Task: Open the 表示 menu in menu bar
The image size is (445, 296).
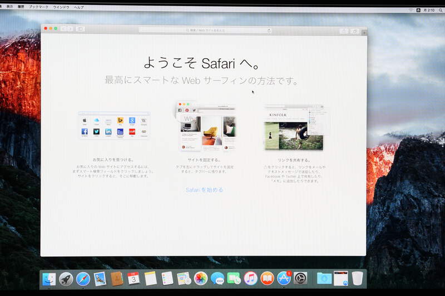Action: (x=9, y=7)
